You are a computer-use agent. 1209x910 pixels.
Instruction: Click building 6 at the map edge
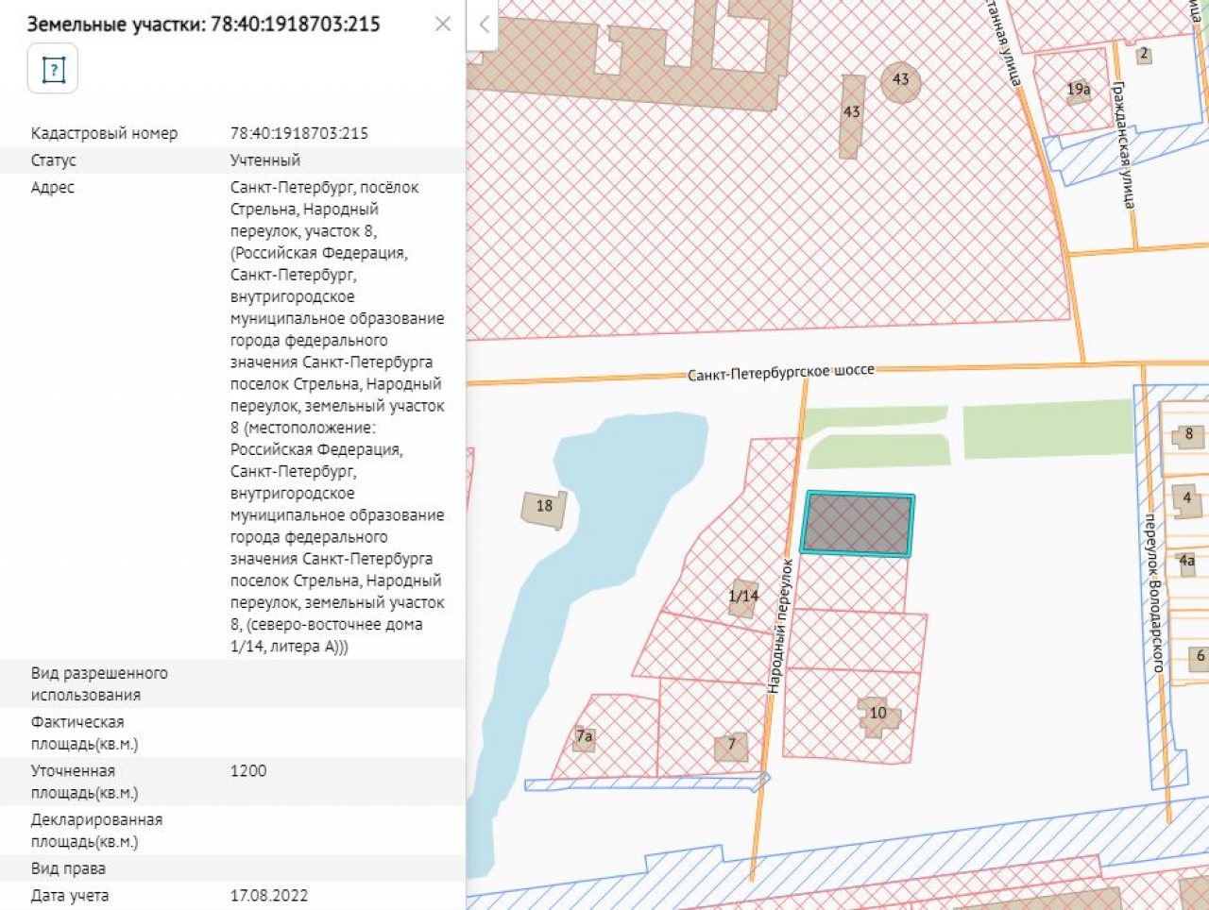pyautogui.click(x=1200, y=656)
